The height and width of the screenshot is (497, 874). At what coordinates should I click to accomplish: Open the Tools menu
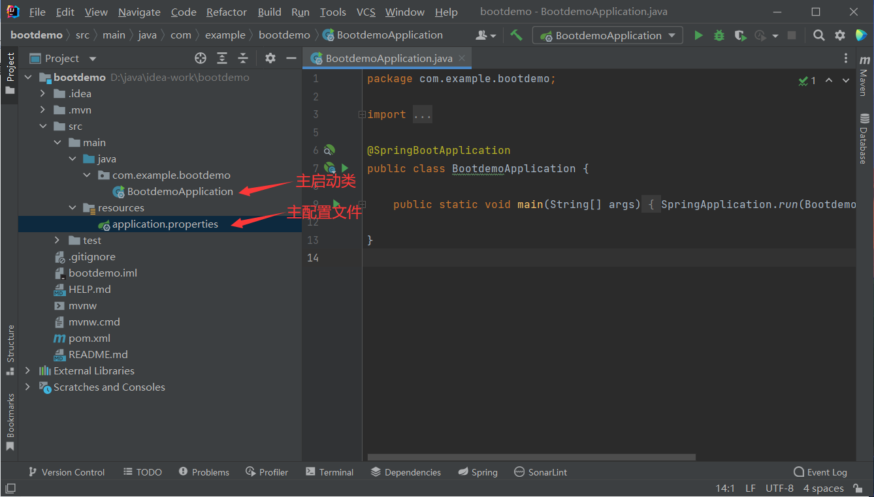click(333, 12)
